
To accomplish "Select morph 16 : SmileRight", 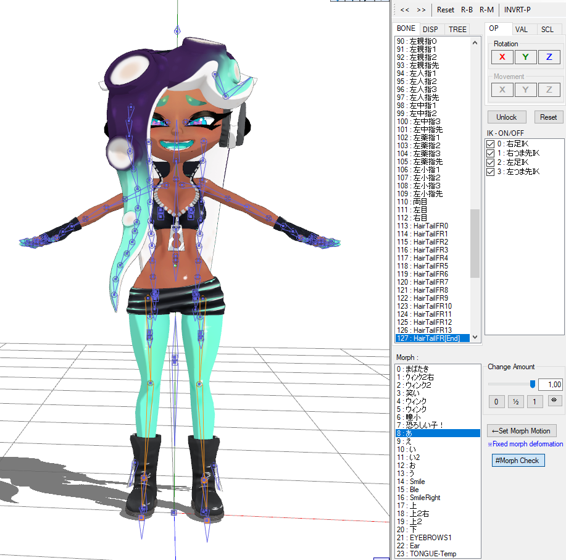I will [438, 498].
